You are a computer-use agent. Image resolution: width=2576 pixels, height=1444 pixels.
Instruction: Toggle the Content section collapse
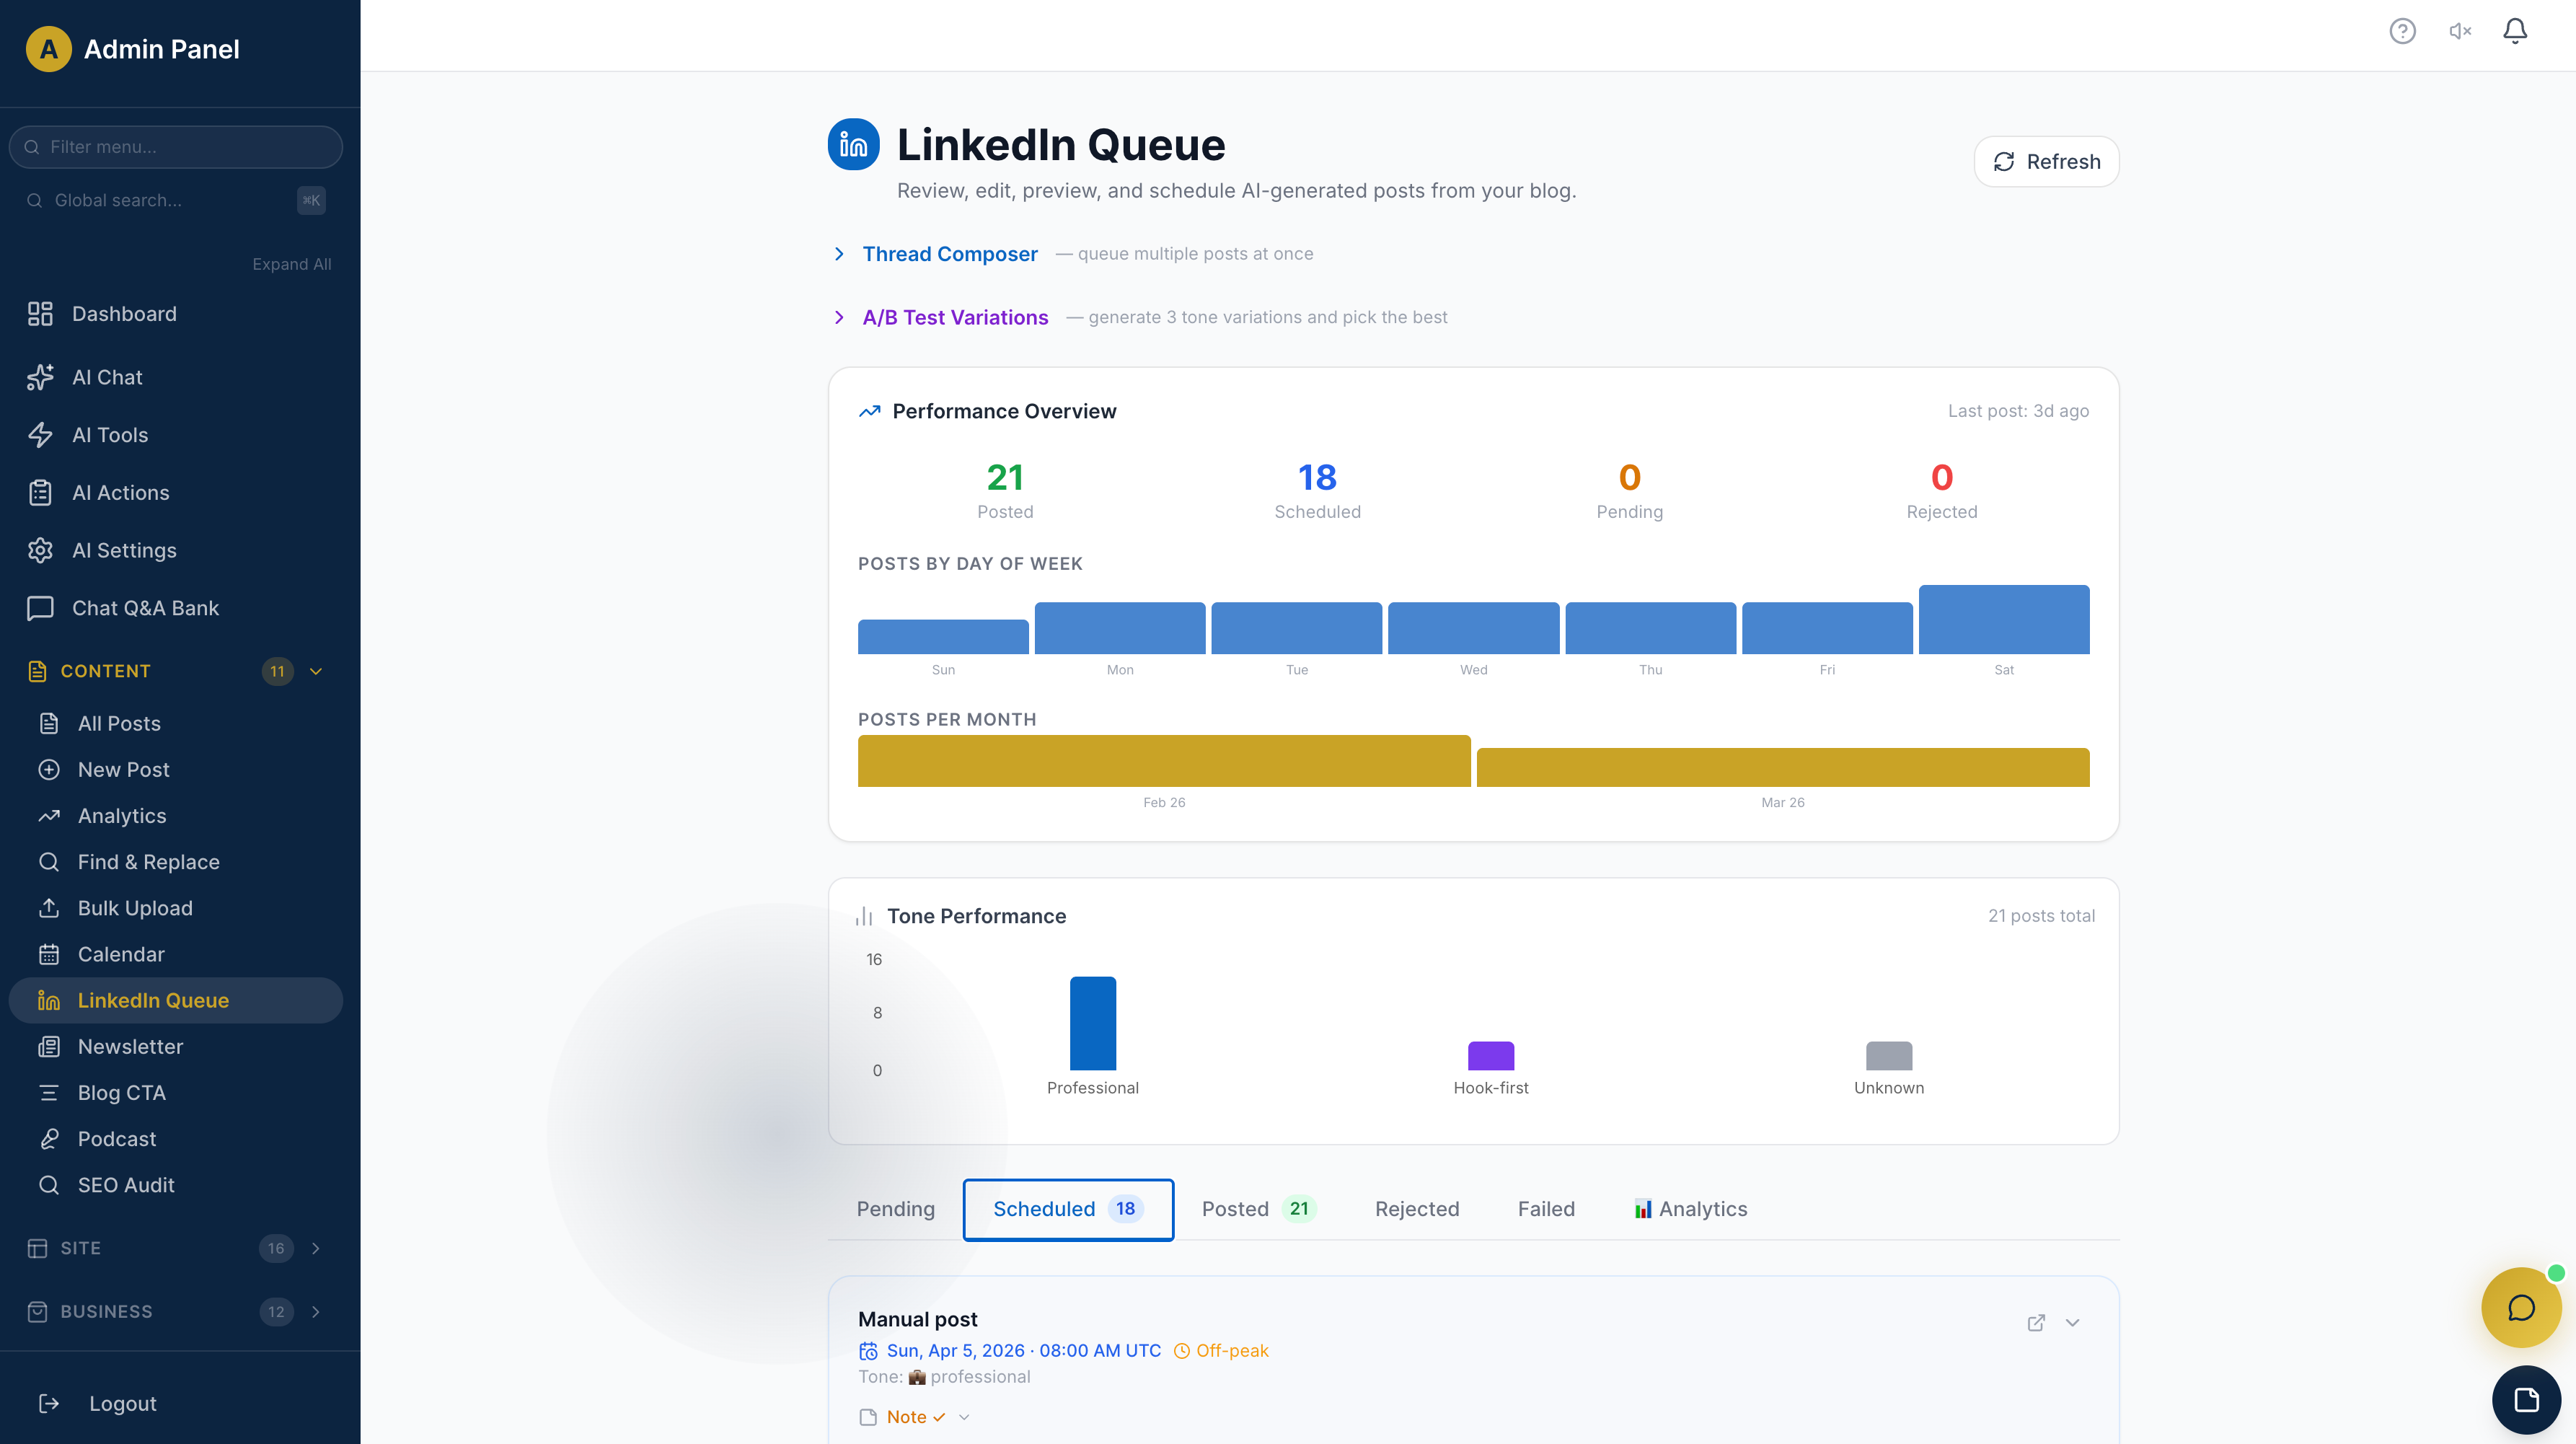pyautogui.click(x=316, y=671)
